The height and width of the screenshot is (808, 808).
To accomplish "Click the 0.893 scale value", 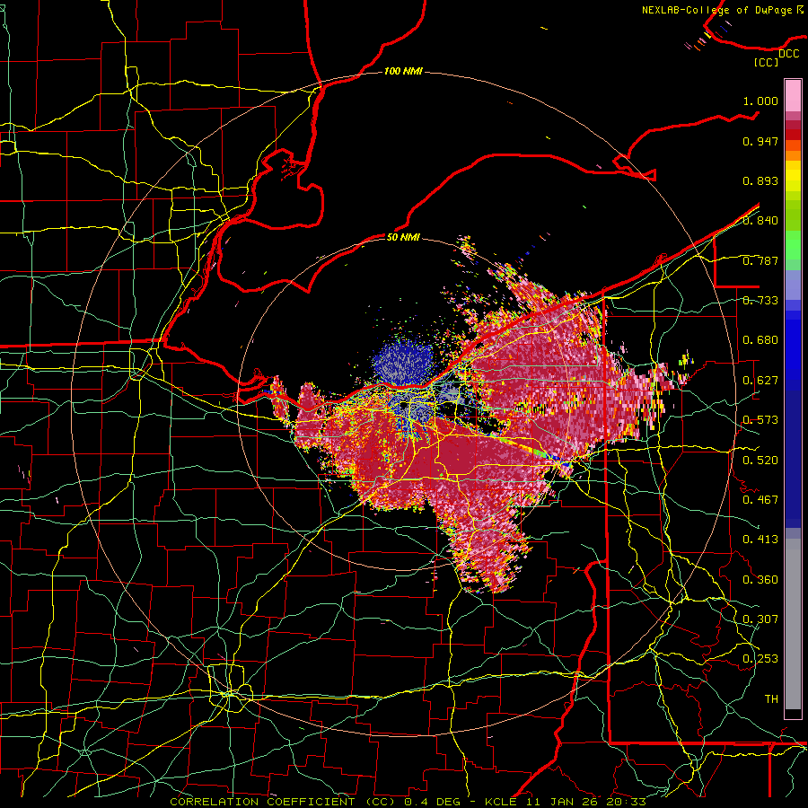I will 760,180.
